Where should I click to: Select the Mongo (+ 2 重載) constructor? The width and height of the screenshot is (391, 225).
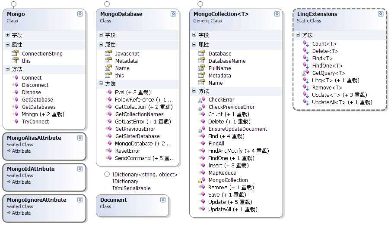(x=43, y=114)
